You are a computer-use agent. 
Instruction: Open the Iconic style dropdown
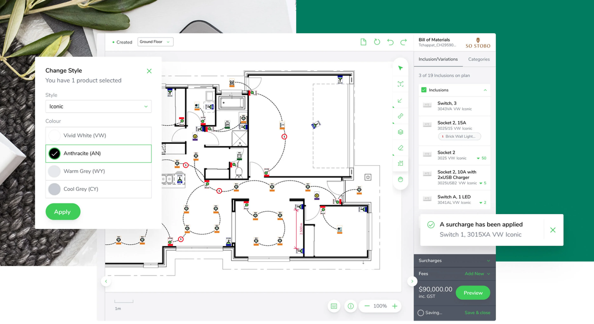(99, 106)
